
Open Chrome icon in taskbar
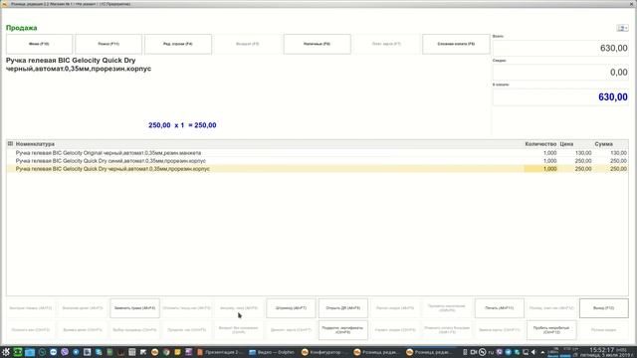pyautogui.click(x=166, y=352)
